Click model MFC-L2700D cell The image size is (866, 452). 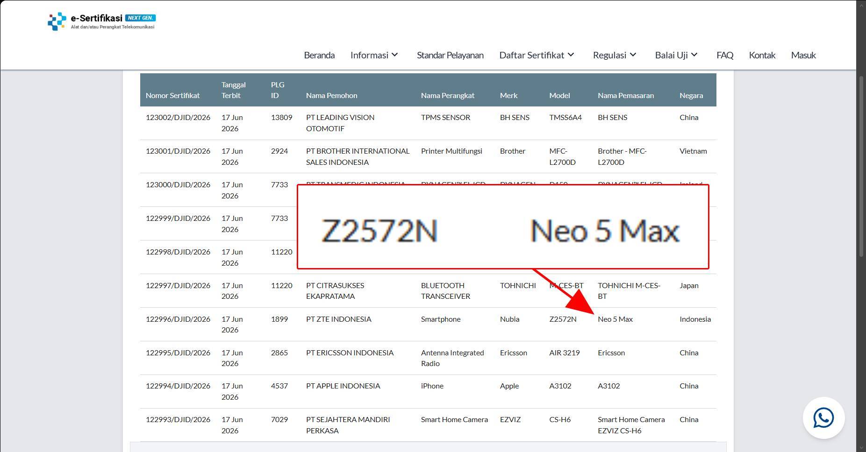click(x=562, y=156)
